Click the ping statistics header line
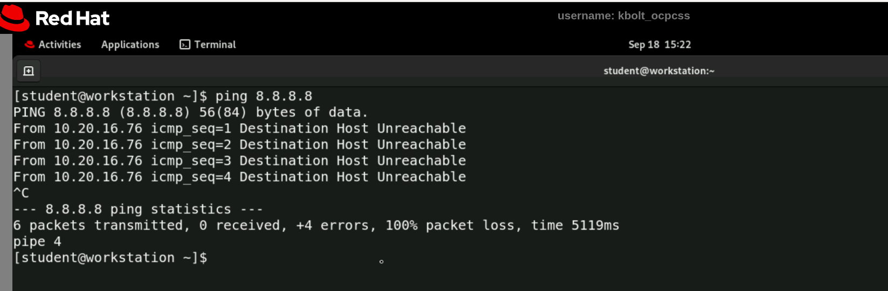Image resolution: width=888 pixels, height=291 pixels. [x=138, y=209]
